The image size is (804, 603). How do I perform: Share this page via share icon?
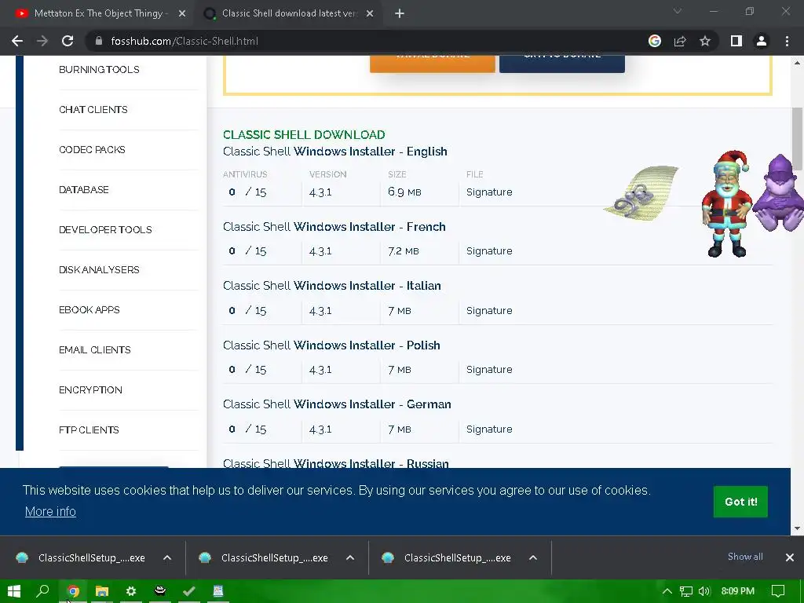tap(680, 41)
